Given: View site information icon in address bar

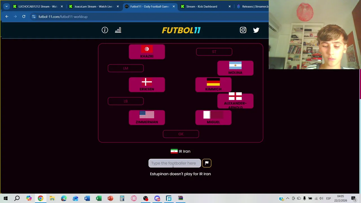Looking at the screenshot, I should coord(34,17).
